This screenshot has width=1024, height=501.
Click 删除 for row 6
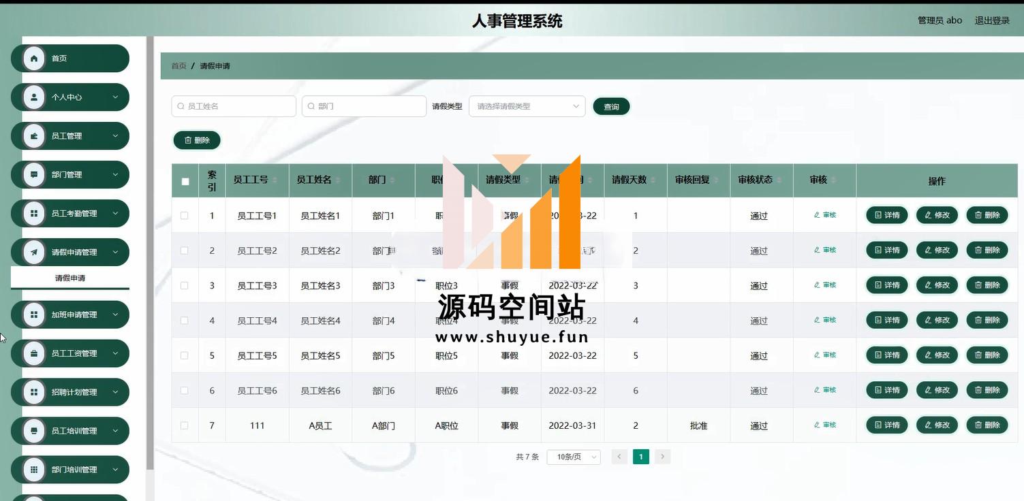[987, 390]
